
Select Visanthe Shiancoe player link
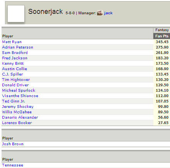20,96
